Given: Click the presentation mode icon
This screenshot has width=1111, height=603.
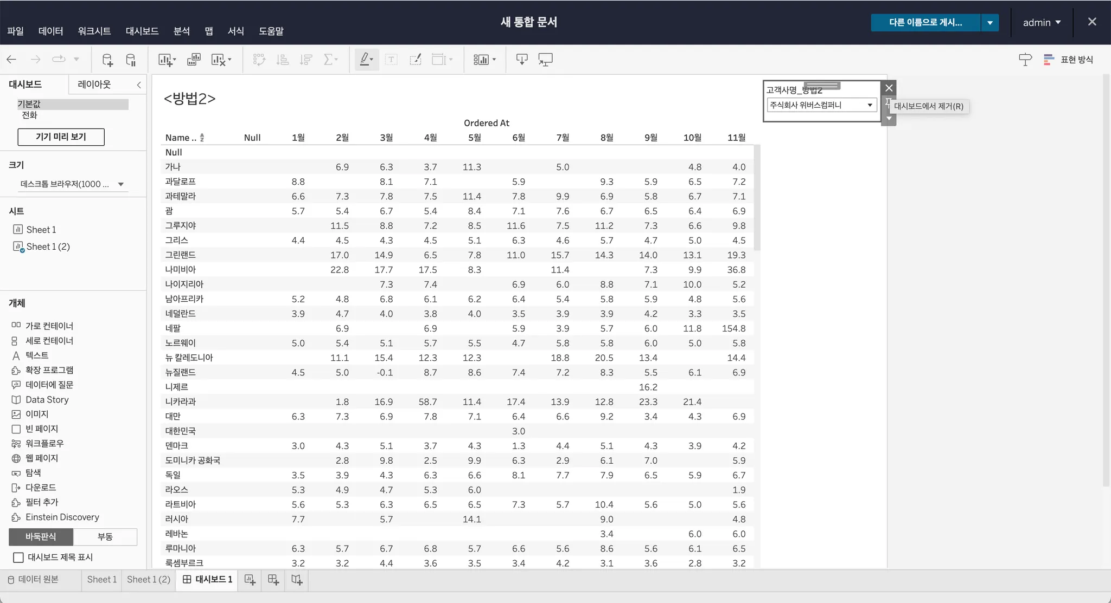Looking at the screenshot, I should pos(545,60).
